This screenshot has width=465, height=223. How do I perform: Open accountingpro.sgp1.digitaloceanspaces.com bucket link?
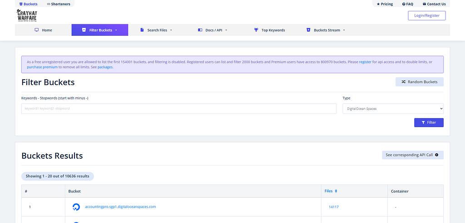[120, 207]
